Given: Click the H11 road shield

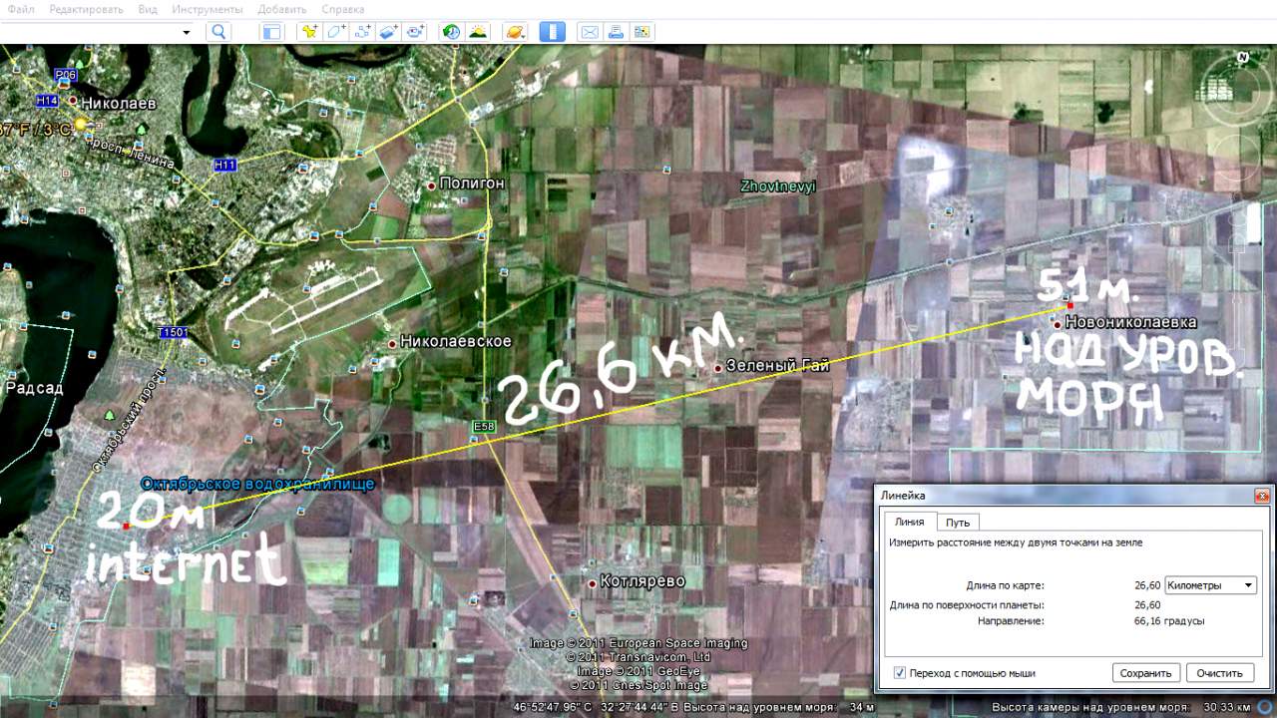Looking at the screenshot, I should click(224, 165).
